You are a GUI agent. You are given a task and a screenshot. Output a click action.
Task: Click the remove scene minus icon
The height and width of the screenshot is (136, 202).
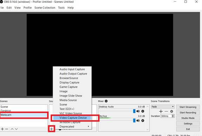[x=7, y=129]
